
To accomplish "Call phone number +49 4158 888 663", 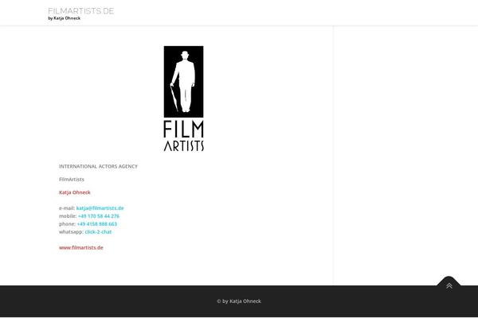I will click(97, 224).
